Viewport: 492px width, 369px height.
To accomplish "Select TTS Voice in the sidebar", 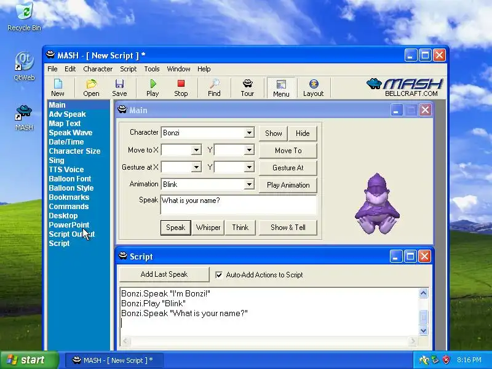I will (66, 170).
